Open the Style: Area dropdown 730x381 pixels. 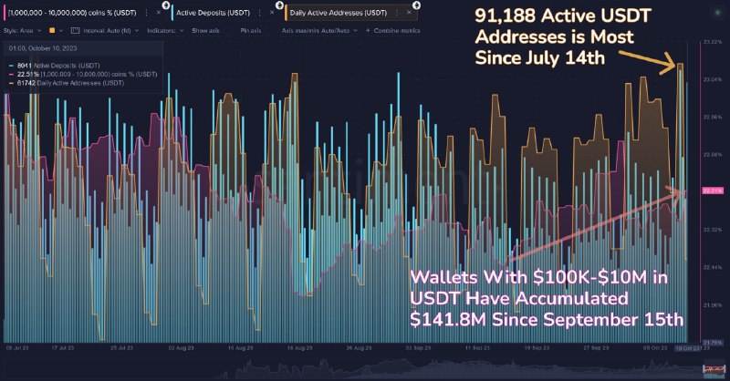pos(22,31)
